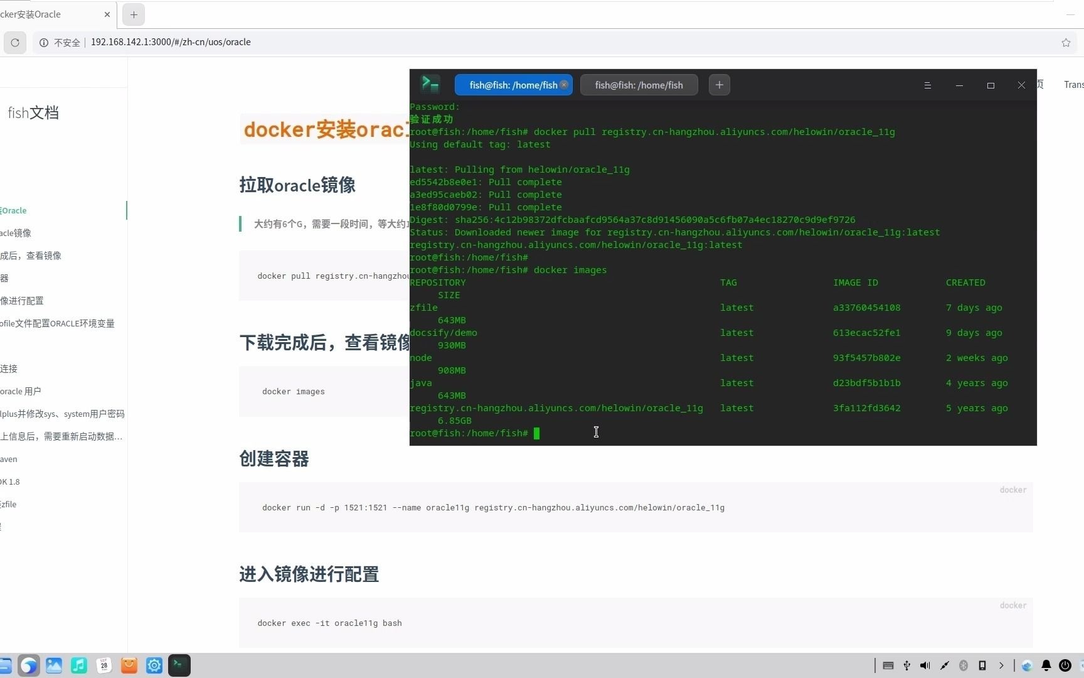Click the power button in the tray
Screen dimensions: 1084x678
point(1065,665)
